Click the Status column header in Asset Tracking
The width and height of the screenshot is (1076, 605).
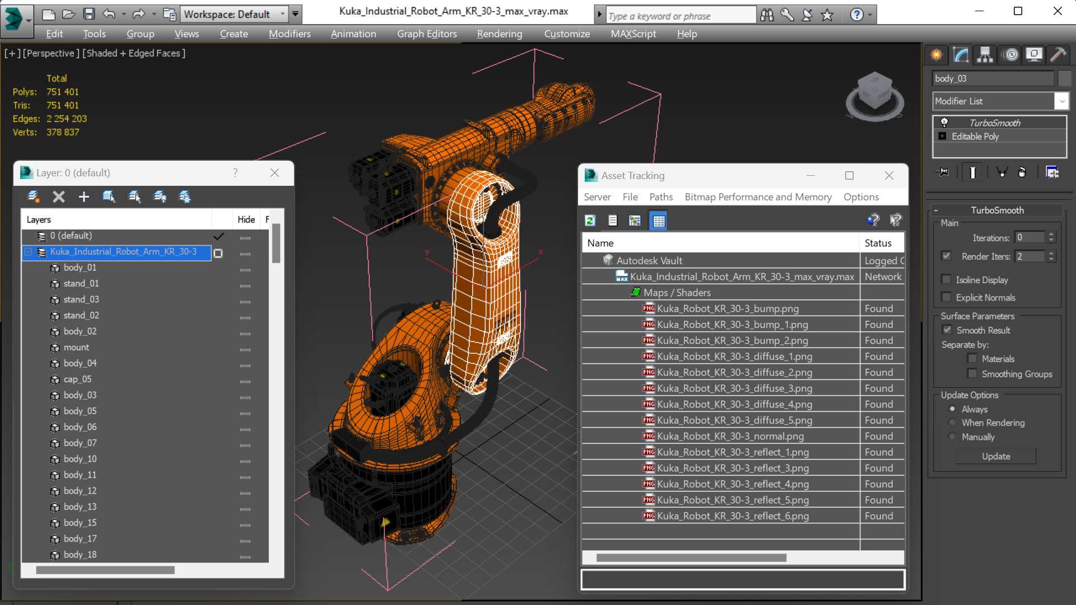point(882,243)
